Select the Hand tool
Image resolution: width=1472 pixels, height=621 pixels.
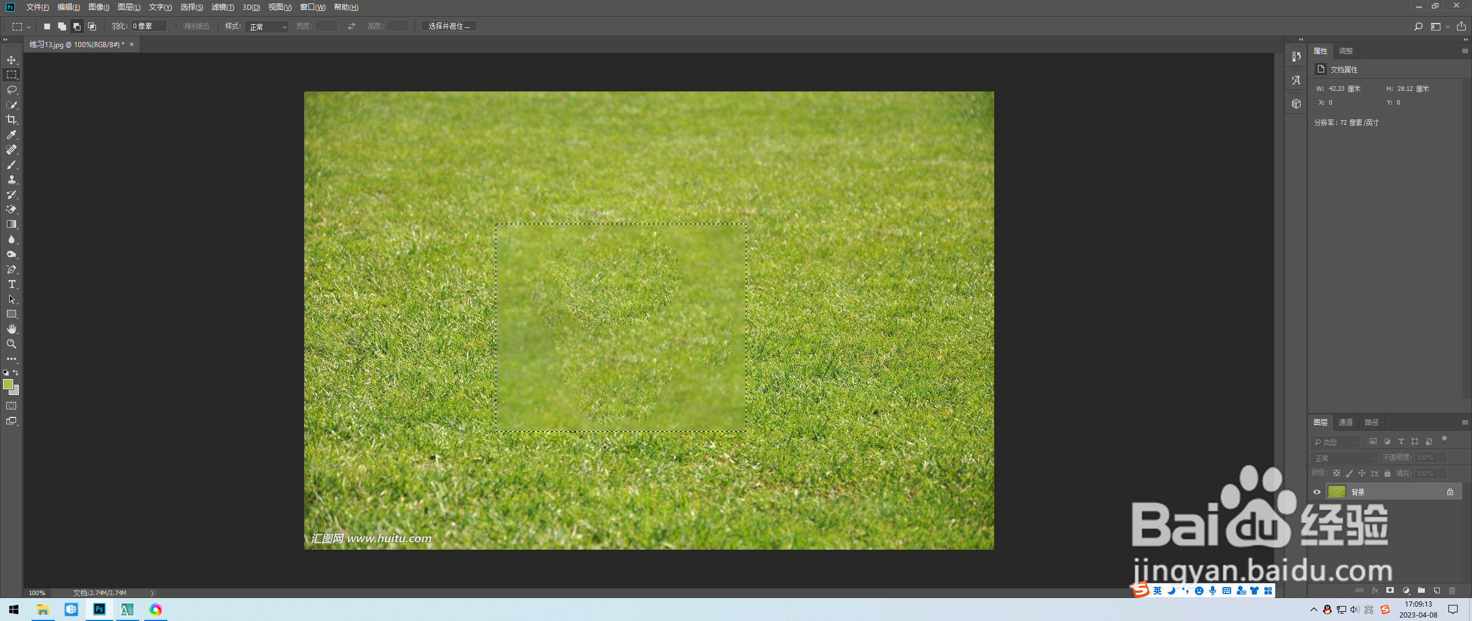pyautogui.click(x=11, y=329)
